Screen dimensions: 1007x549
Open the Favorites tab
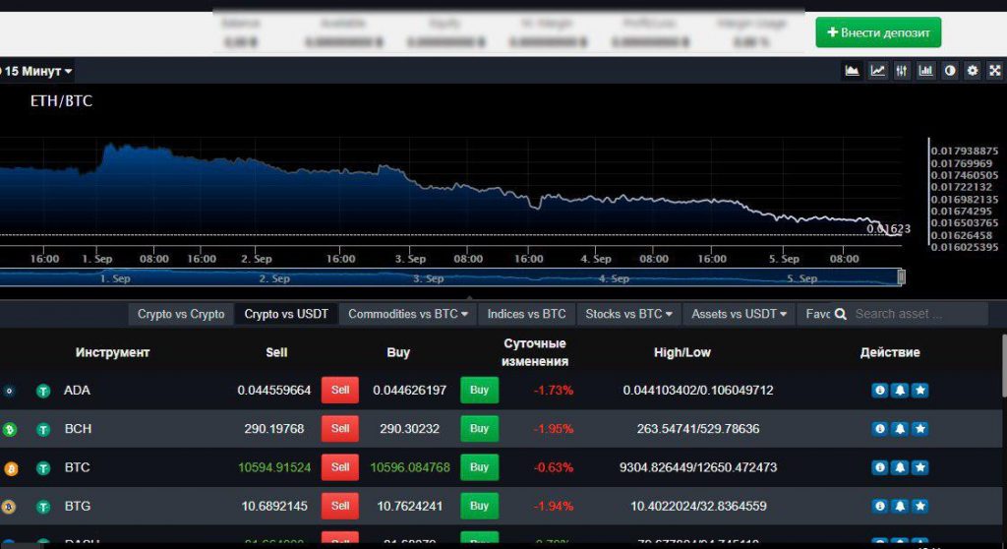point(814,314)
